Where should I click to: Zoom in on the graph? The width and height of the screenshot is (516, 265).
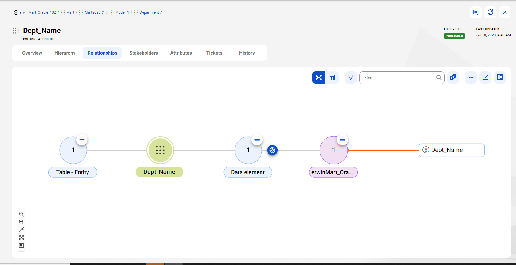pos(21,214)
